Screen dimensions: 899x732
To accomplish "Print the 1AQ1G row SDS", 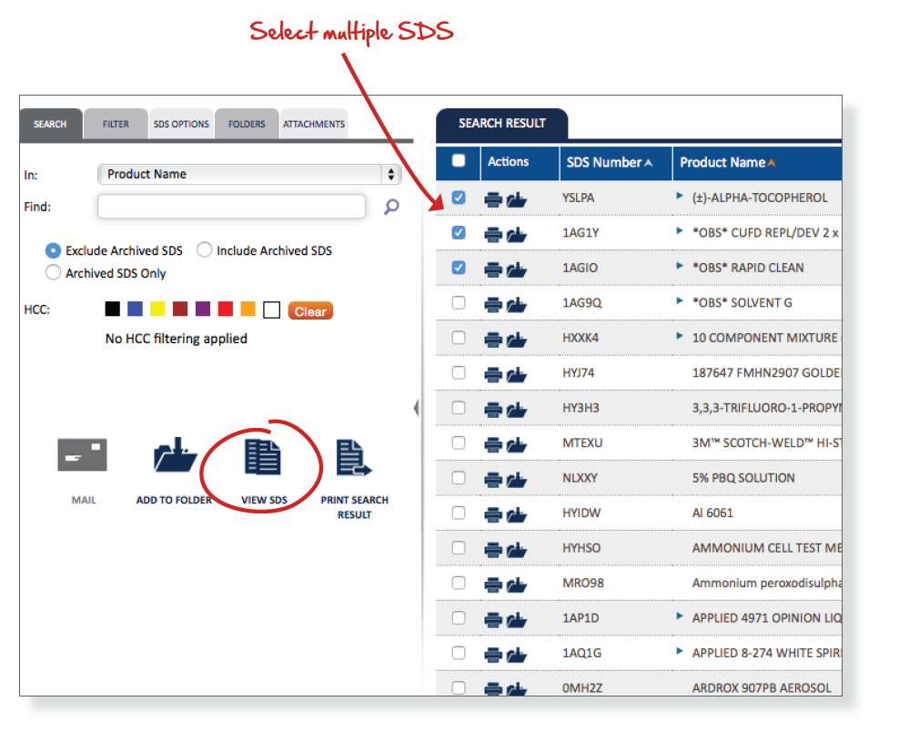I will [x=493, y=656].
